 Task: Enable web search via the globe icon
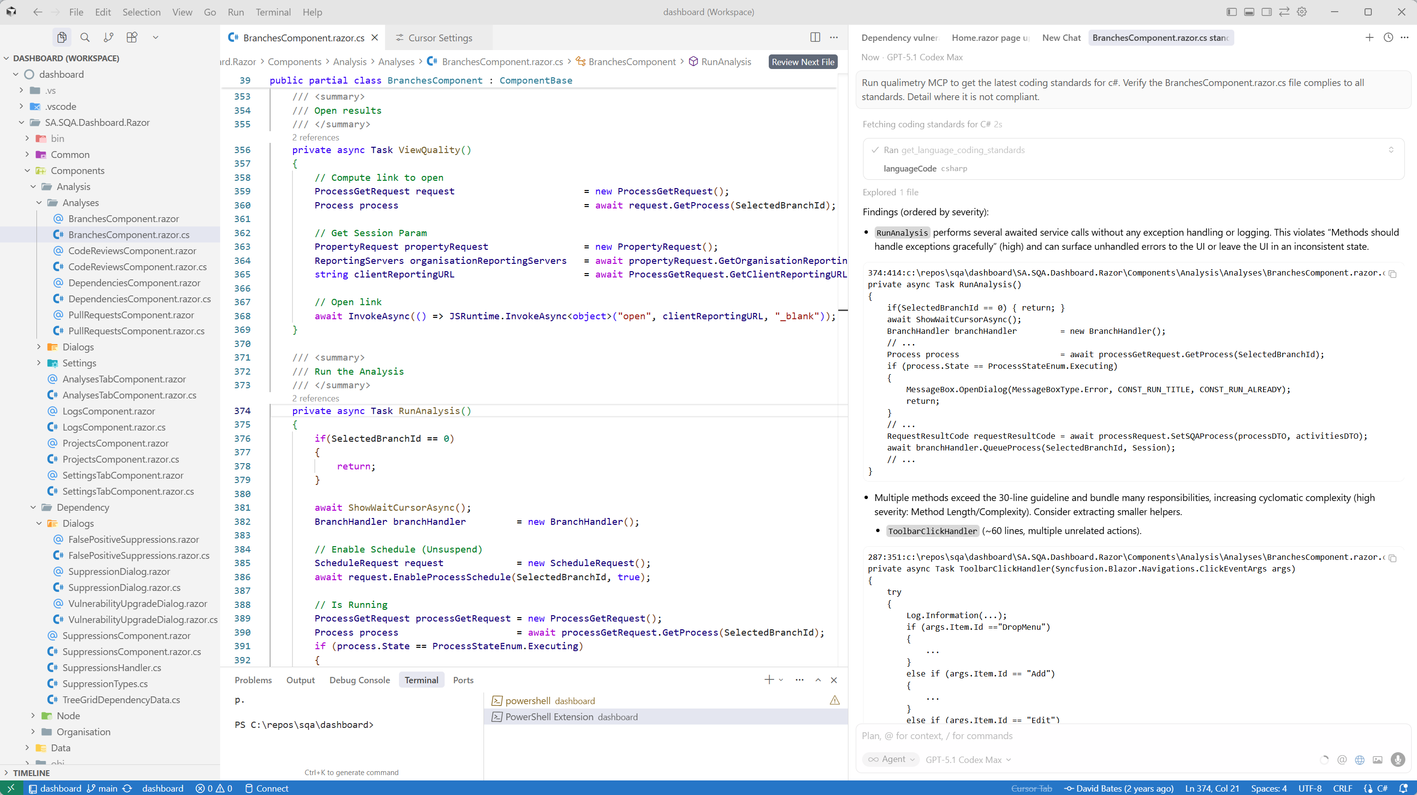click(x=1360, y=760)
